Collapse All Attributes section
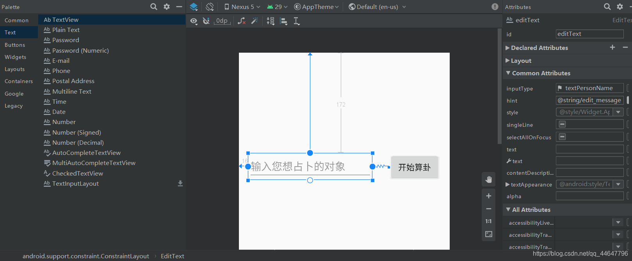Viewport: 632px width, 261px height. click(x=508, y=210)
